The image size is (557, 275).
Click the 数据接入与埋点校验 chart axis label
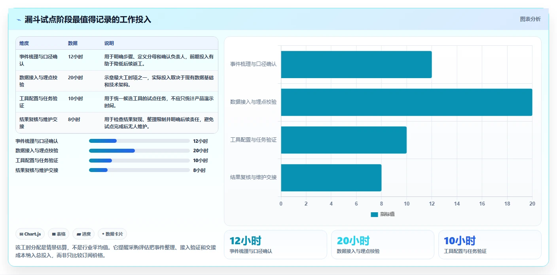tap(253, 102)
